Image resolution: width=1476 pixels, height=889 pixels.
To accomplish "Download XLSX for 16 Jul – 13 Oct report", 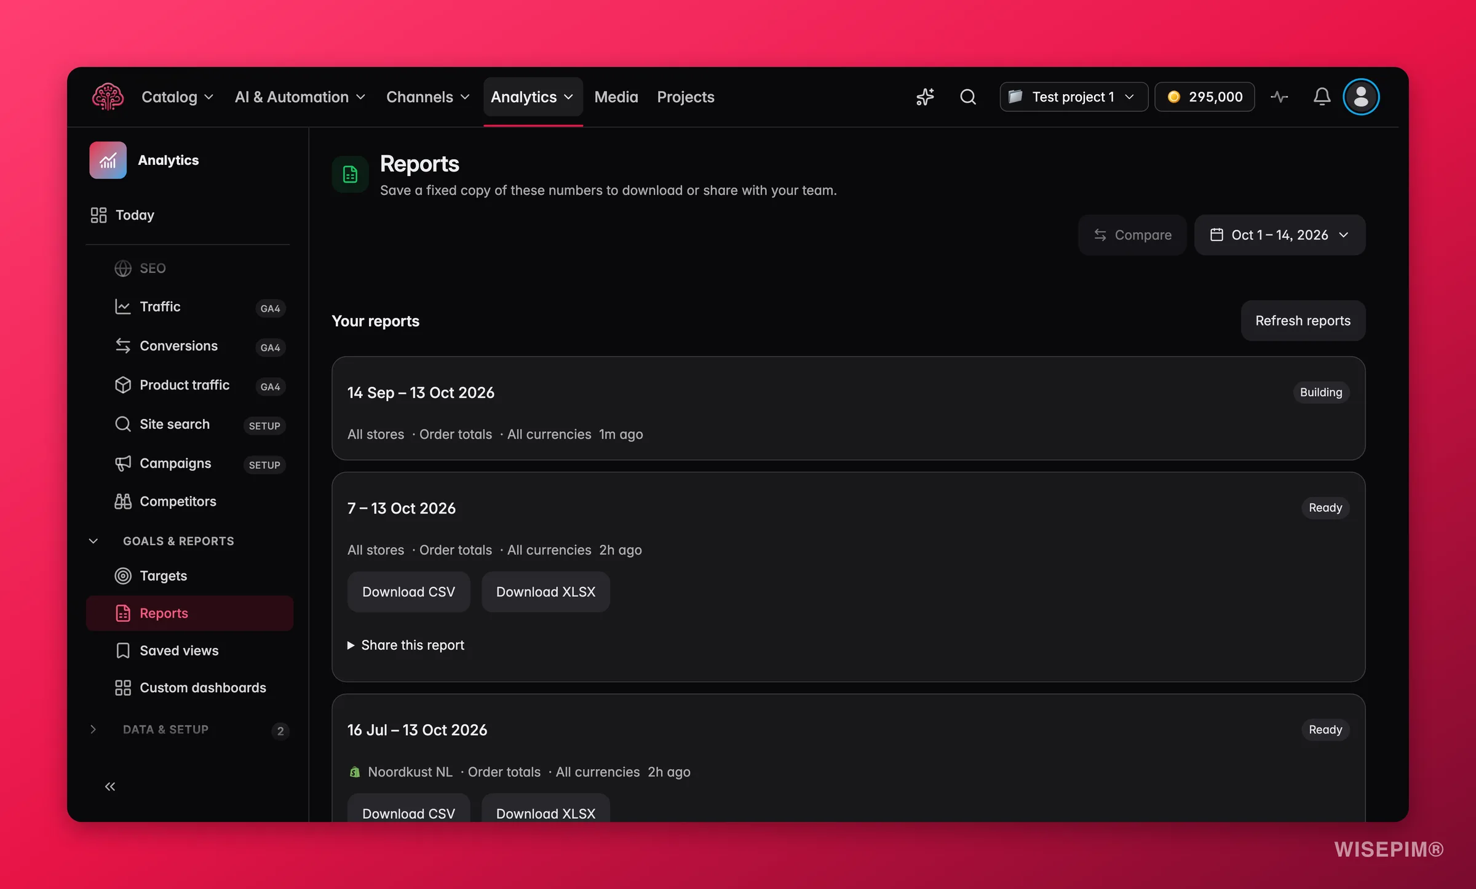I will pyautogui.click(x=546, y=808).
